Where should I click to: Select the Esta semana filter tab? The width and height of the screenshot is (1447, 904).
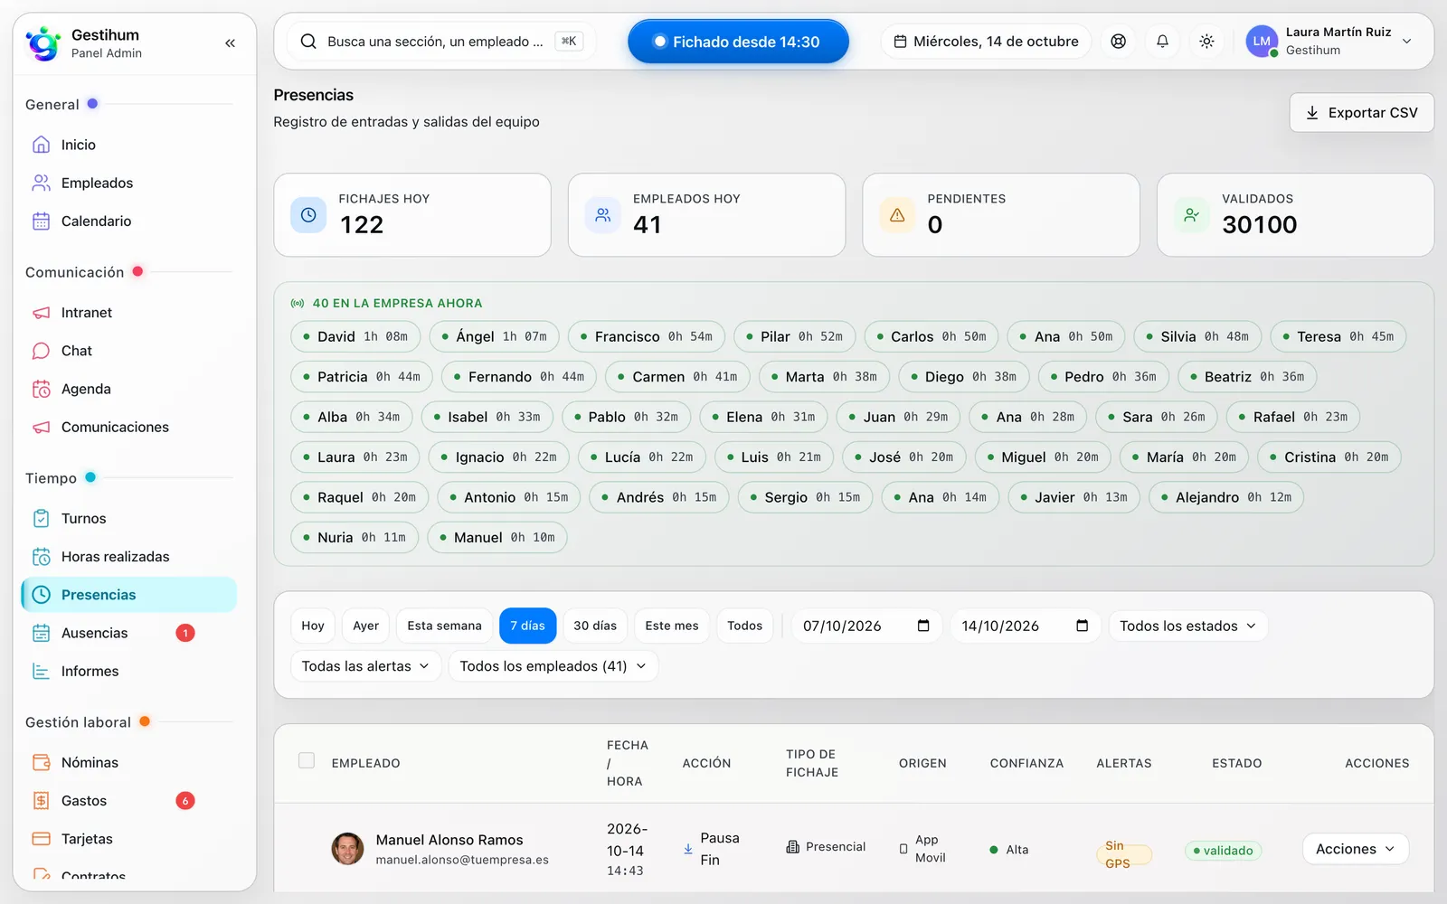click(x=444, y=626)
